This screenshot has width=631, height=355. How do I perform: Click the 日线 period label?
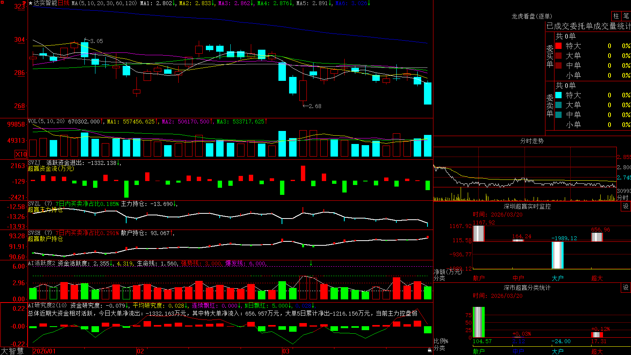pos(63,3)
